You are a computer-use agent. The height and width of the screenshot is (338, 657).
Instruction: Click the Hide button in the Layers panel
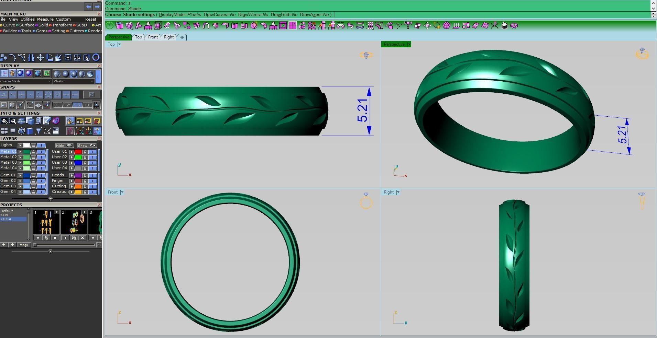pyautogui.click(x=64, y=145)
